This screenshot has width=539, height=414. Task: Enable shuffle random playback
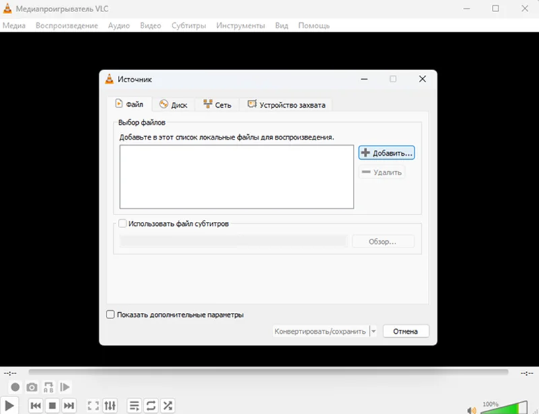(x=168, y=406)
